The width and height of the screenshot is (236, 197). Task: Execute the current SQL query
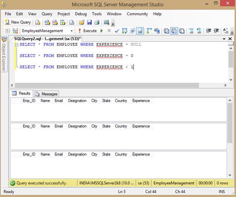click(87, 31)
